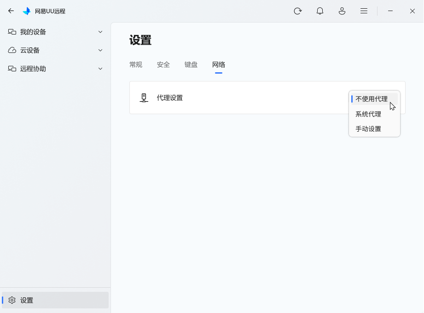Go back using the arrow icon

pyautogui.click(x=11, y=11)
